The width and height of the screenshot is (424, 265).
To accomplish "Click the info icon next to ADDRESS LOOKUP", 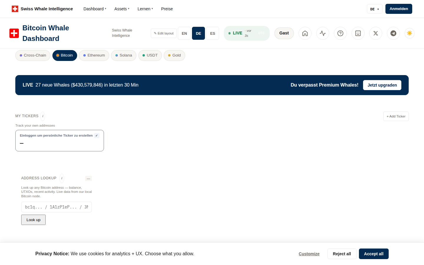I will coord(62,178).
